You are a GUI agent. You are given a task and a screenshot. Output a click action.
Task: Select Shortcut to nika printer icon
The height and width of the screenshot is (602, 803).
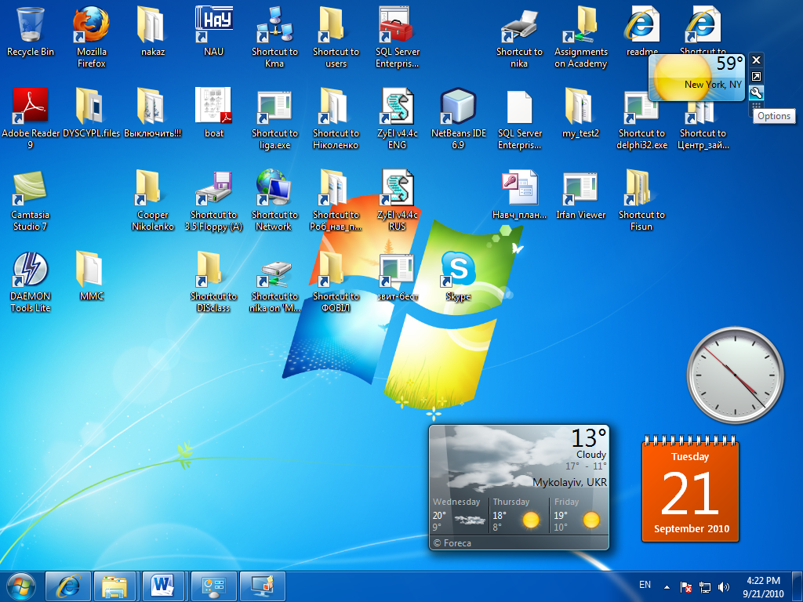[519, 37]
